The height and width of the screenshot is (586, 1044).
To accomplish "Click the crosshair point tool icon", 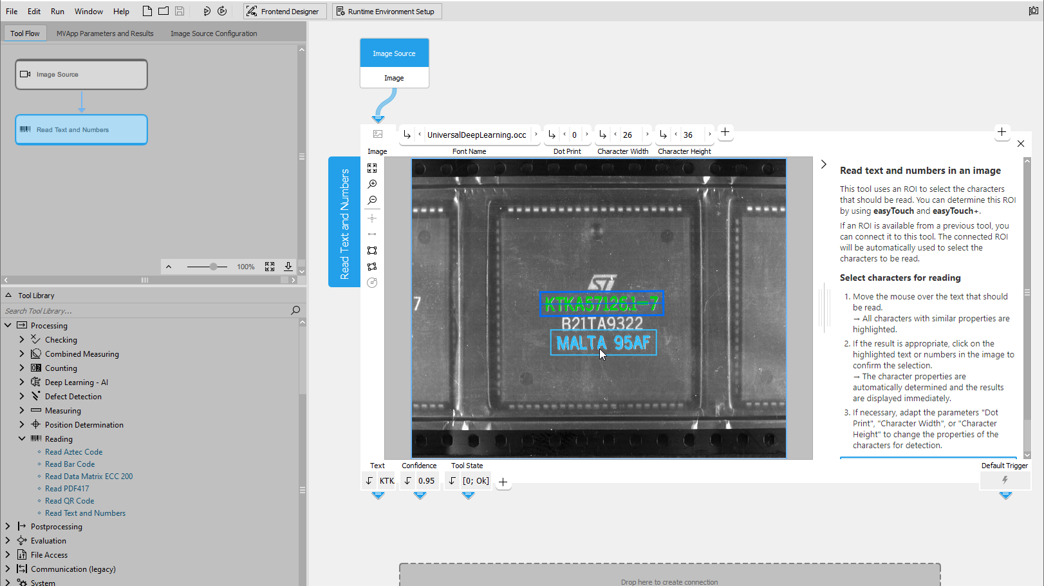I will click(x=372, y=218).
